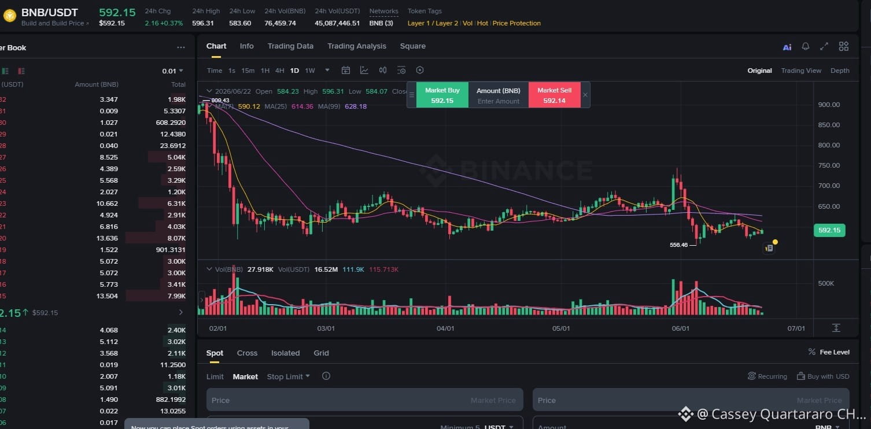Image resolution: width=871 pixels, height=429 pixels.
Task: Select the Original chart view
Action: [759, 71]
